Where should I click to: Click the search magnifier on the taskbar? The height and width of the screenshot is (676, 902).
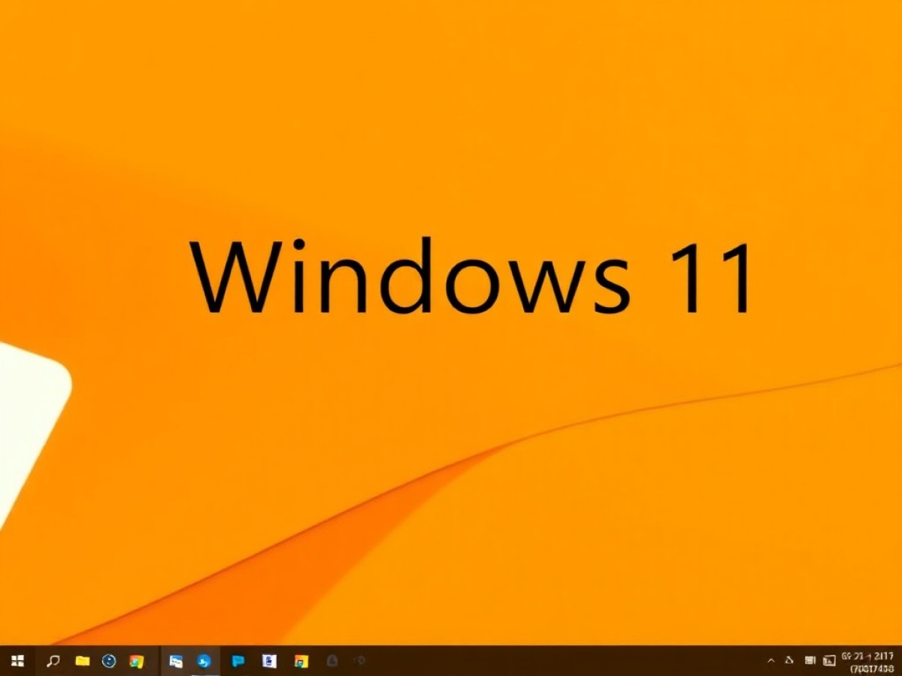pyautogui.click(x=53, y=661)
